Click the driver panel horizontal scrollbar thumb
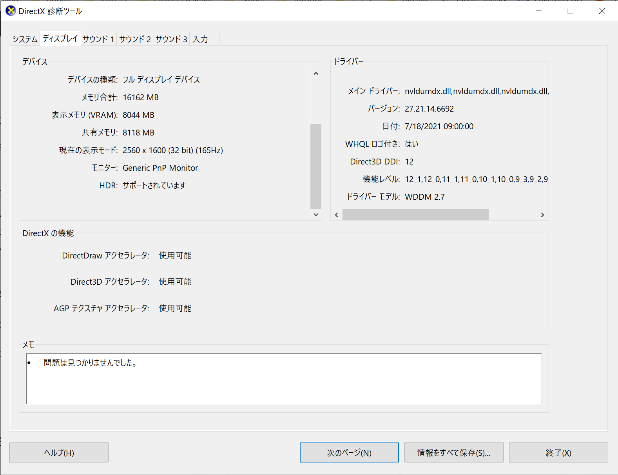This screenshot has height=475, width=618. (x=416, y=215)
